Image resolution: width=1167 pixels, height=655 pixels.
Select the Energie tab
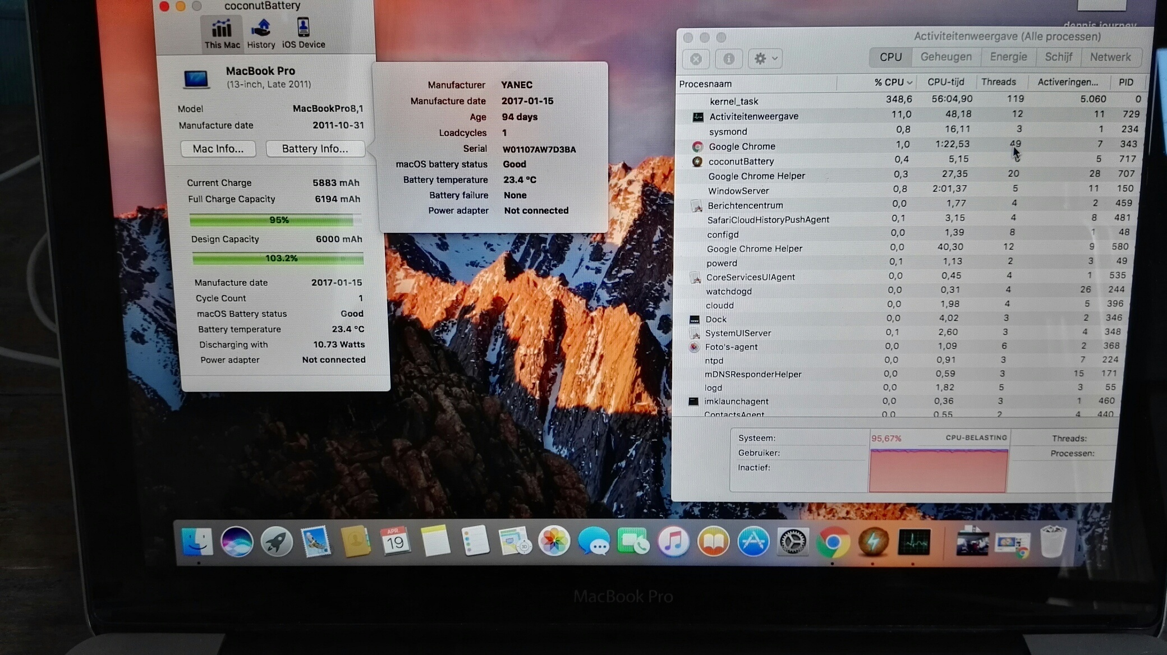coord(1008,57)
